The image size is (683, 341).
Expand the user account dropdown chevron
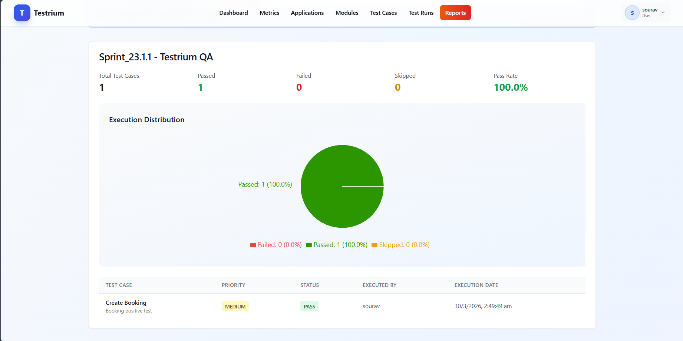[663, 13]
